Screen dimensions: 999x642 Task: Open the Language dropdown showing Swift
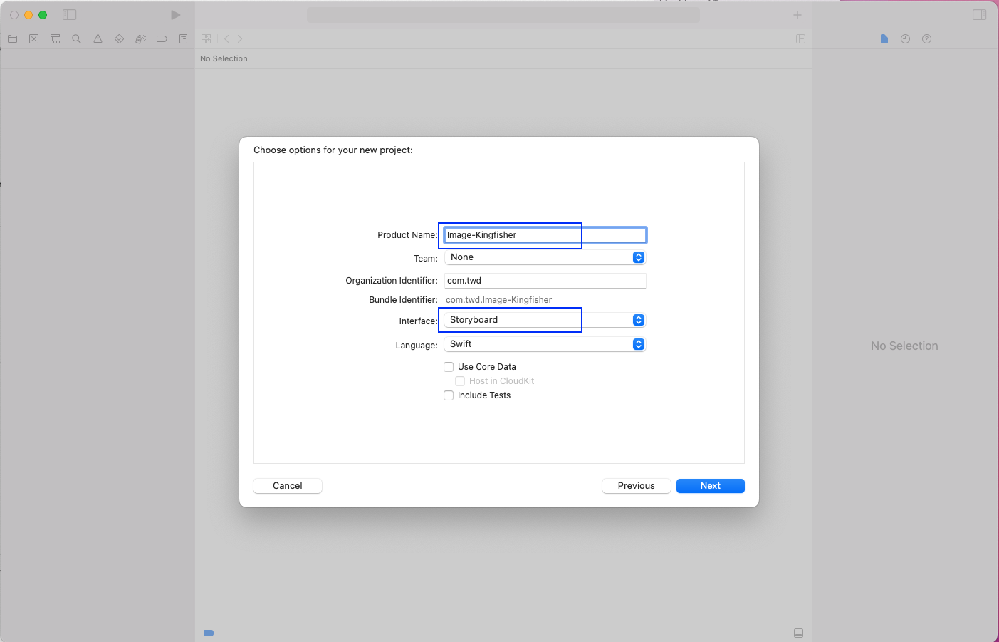[x=545, y=344]
